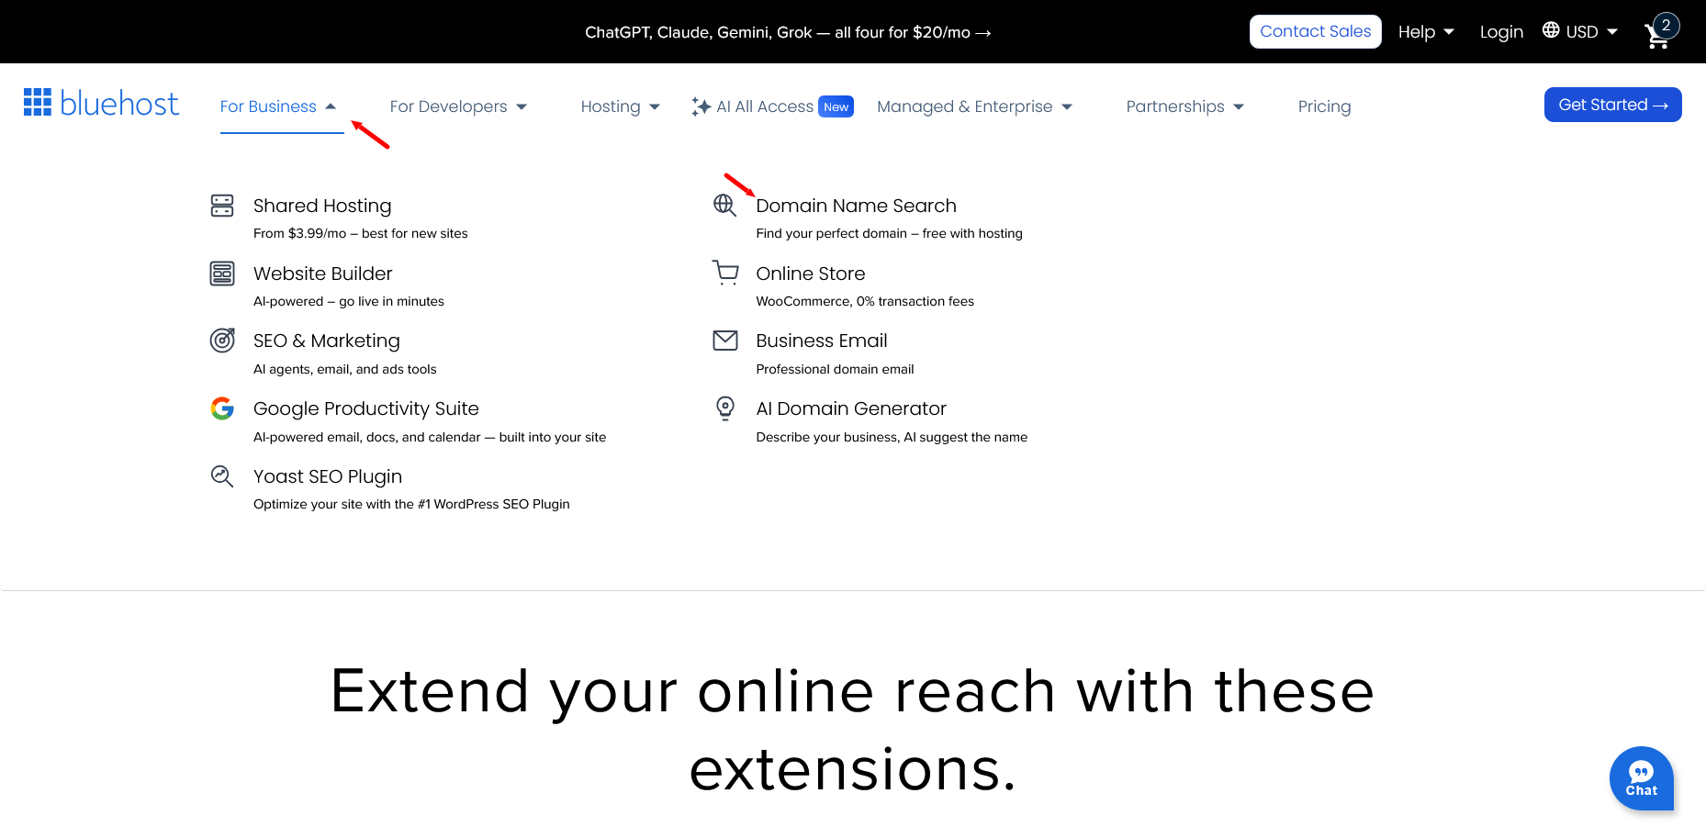The image size is (1706, 838).
Task: Expand Managed & Enterprise dropdown
Action: coord(975,106)
